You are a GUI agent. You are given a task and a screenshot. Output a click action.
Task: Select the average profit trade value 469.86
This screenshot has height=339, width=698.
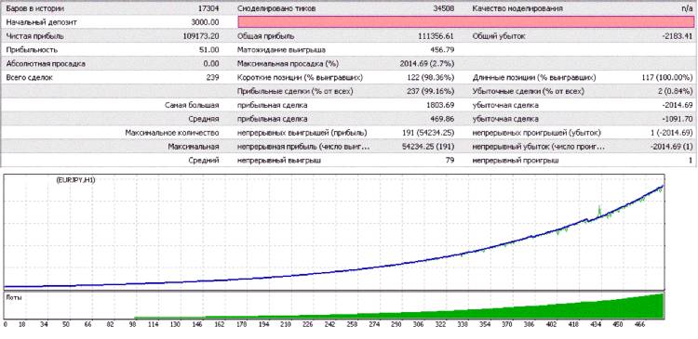pos(442,119)
